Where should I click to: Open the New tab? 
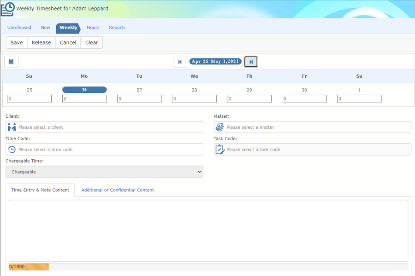tap(45, 28)
